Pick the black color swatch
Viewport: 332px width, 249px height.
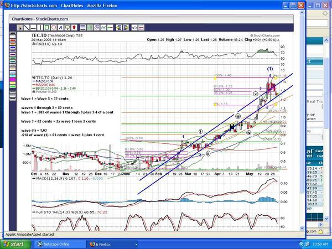coord(13,33)
